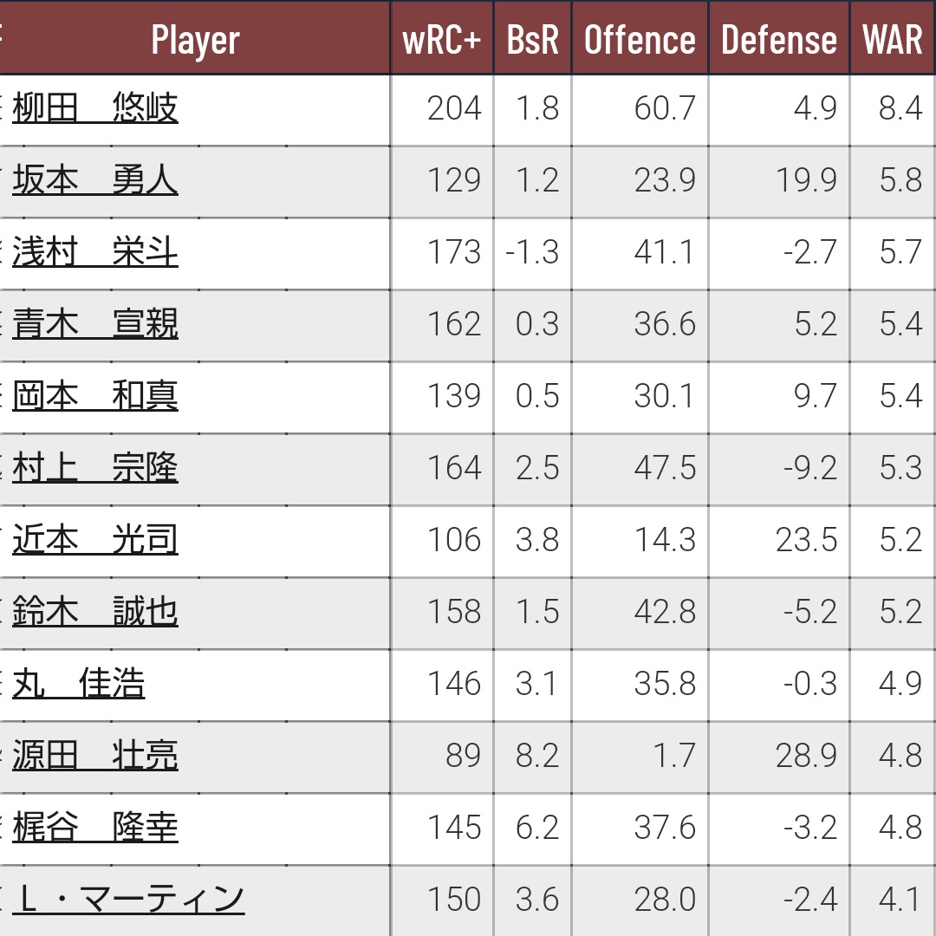Go to 青木 宣親 player profile
Screen dimensions: 936x936
(95, 324)
